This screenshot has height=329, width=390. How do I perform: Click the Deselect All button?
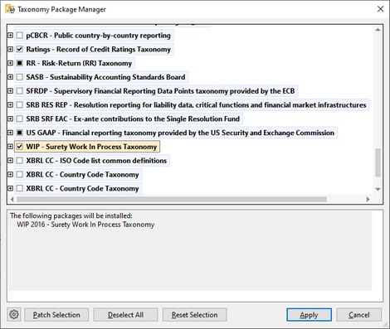[x=125, y=315]
